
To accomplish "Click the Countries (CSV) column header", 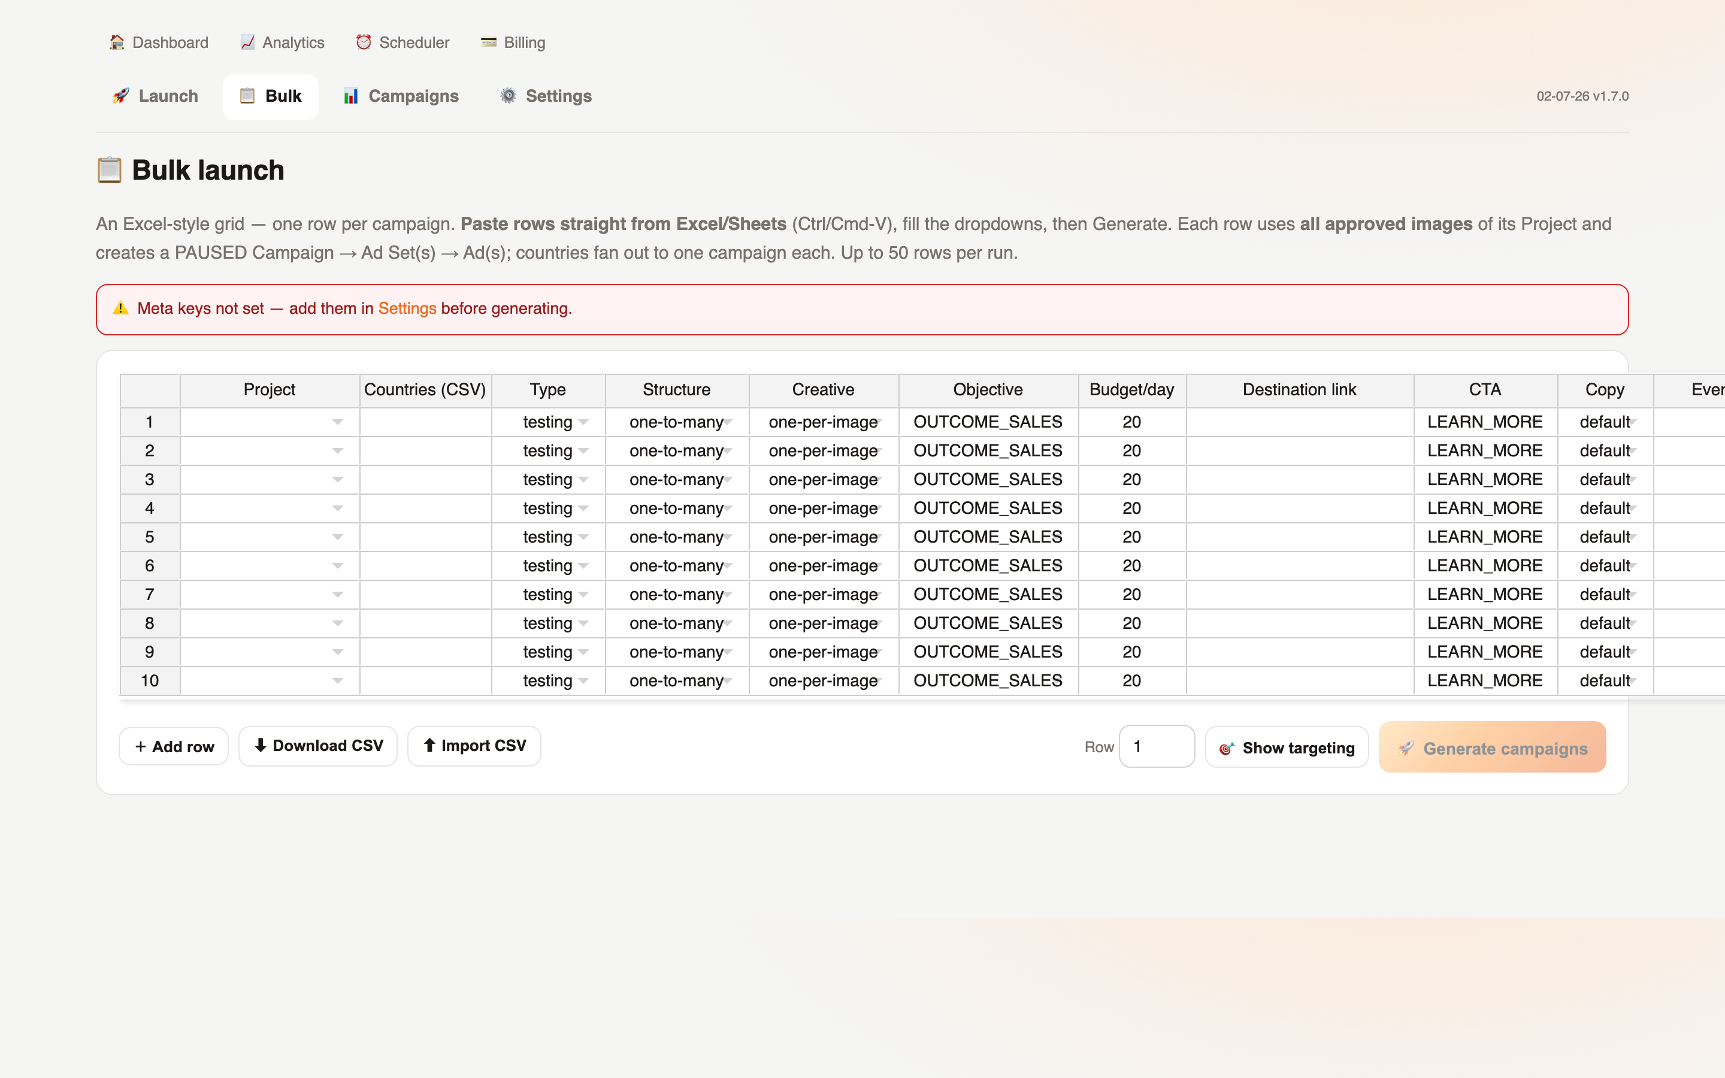I will tap(425, 390).
